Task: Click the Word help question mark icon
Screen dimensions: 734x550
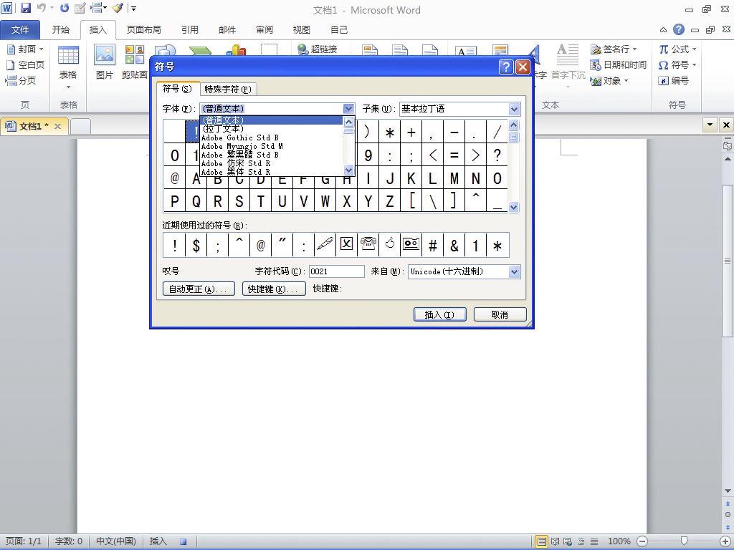Action: pos(678,30)
